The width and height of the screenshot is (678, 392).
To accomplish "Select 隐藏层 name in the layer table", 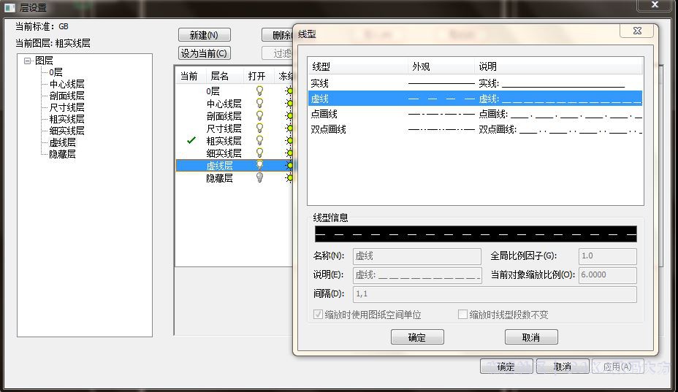I will click(219, 178).
